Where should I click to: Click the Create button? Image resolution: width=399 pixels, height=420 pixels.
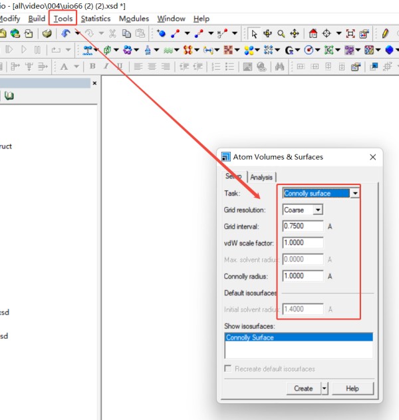tap(303, 389)
